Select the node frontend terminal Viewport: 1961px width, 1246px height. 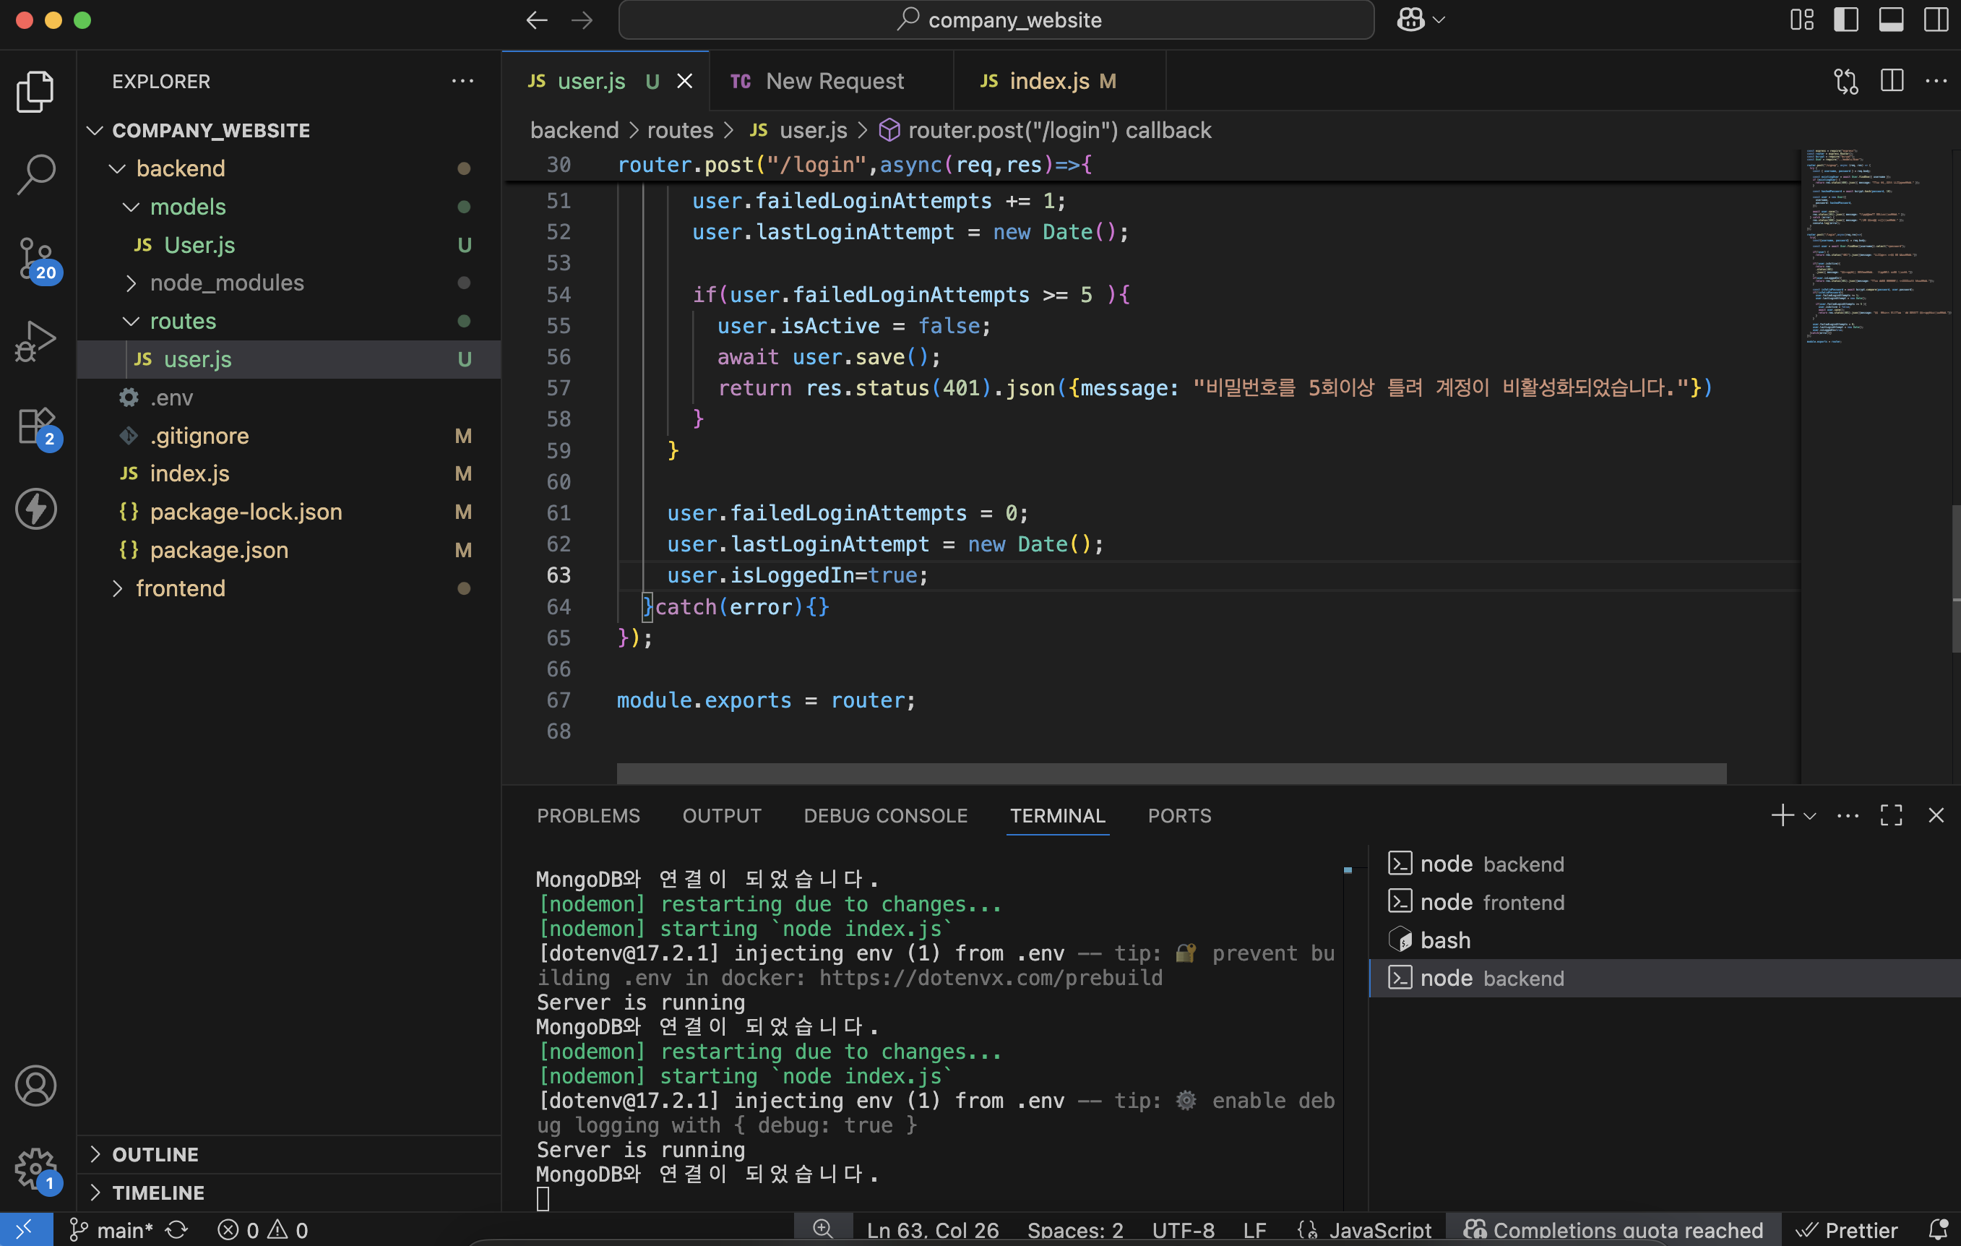pyautogui.click(x=1665, y=902)
